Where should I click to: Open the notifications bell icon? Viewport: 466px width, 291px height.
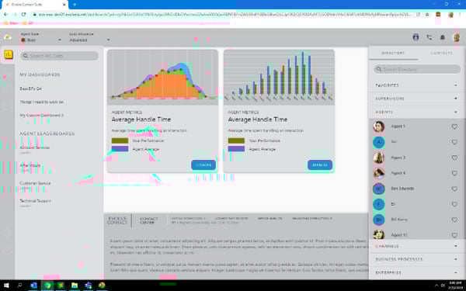[443, 37]
